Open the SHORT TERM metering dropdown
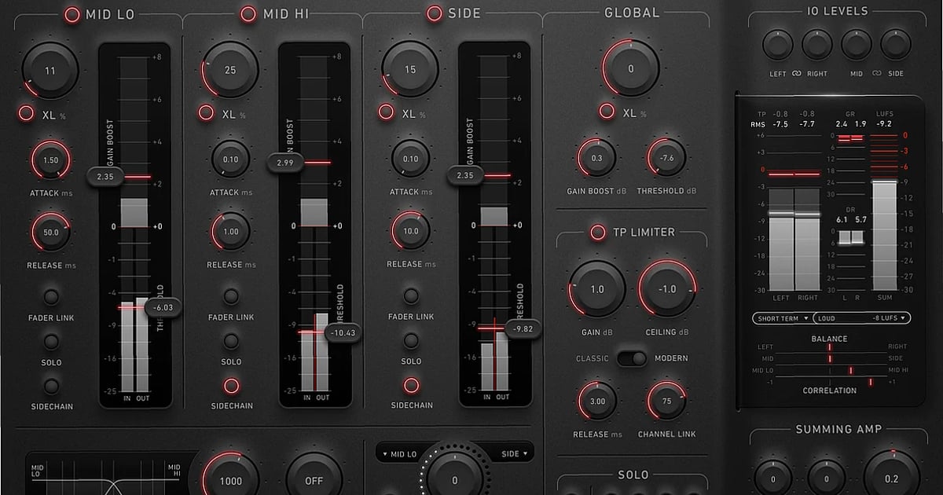This screenshot has height=495, width=943. [x=783, y=317]
